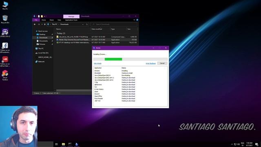Launch the Ghost Toolbox desktop shortcut

tap(5, 75)
